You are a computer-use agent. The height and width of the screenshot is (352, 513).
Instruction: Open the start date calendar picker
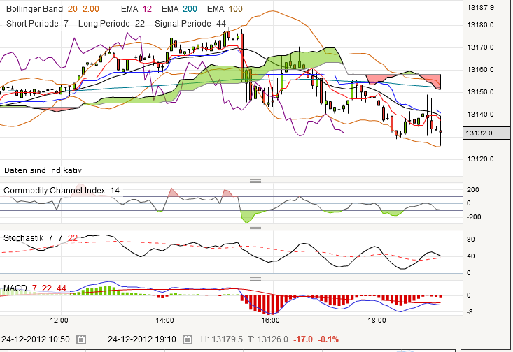[x=81, y=339]
